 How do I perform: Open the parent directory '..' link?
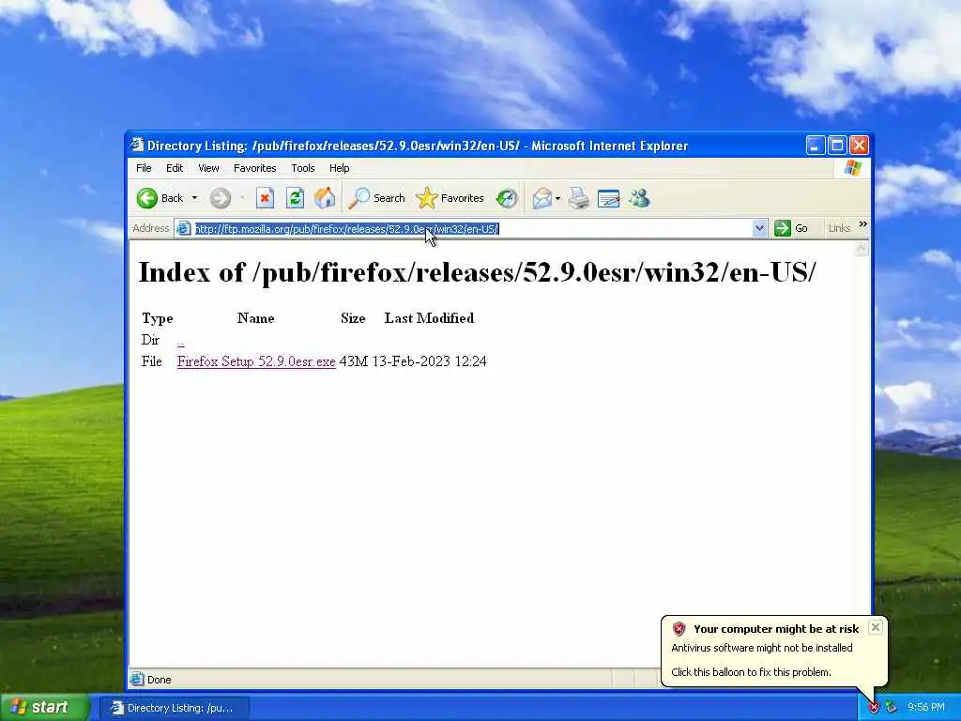click(181, 341)
